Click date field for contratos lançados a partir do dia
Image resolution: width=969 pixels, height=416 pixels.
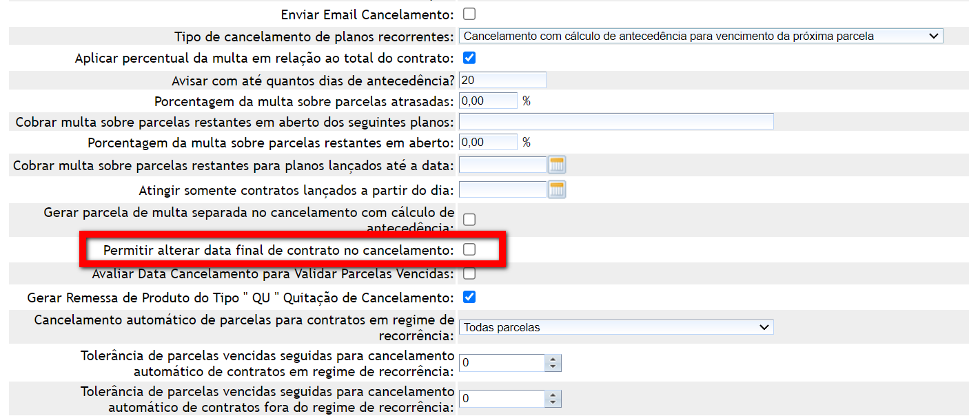502,189
